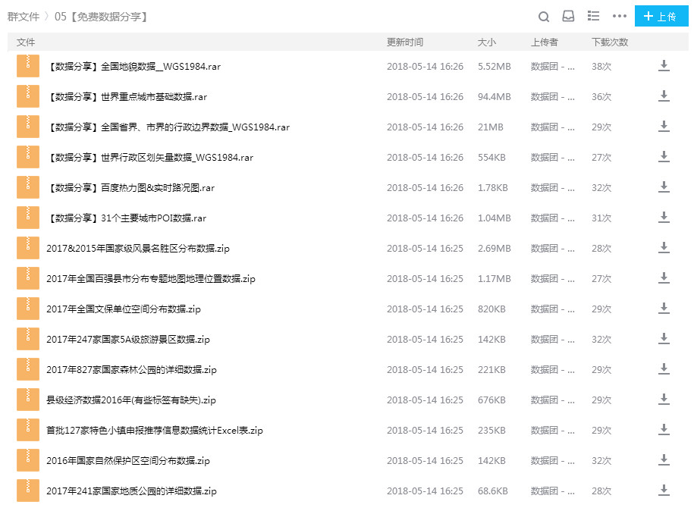Sort by 大小 column header
694x511 pixels.
click(486, 42)
